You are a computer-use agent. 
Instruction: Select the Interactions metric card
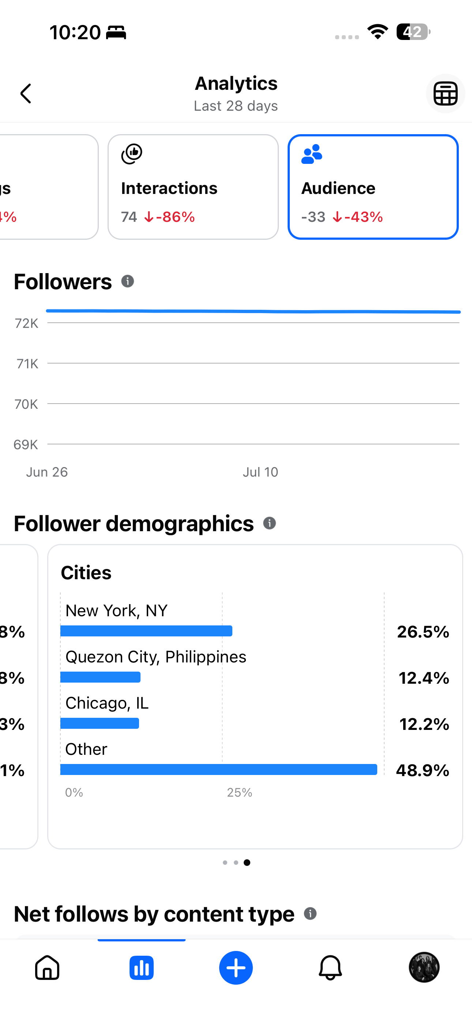(193, 187)
